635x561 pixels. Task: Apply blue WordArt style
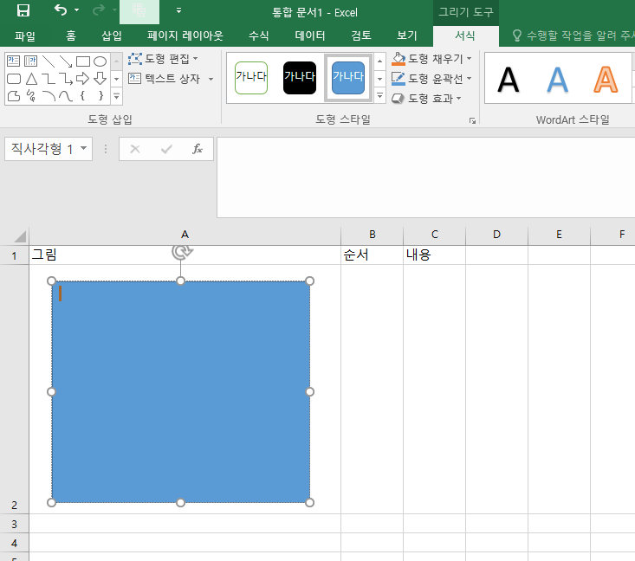point(557,80)
